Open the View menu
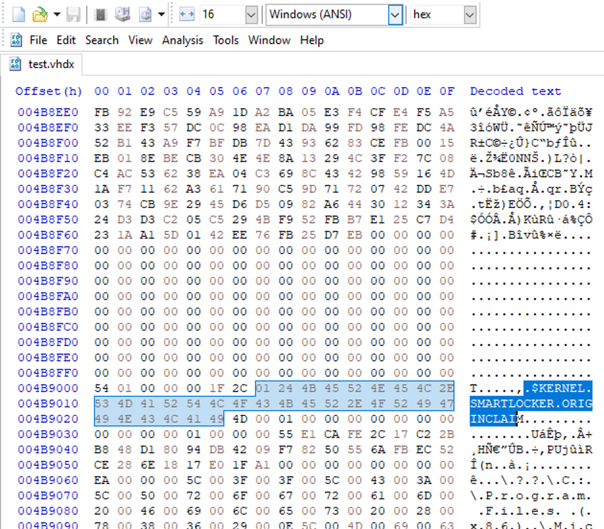This screenshot has height=529, width=604. tap(140, 40)
